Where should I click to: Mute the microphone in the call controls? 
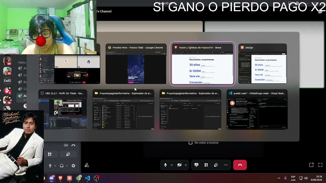165,165
